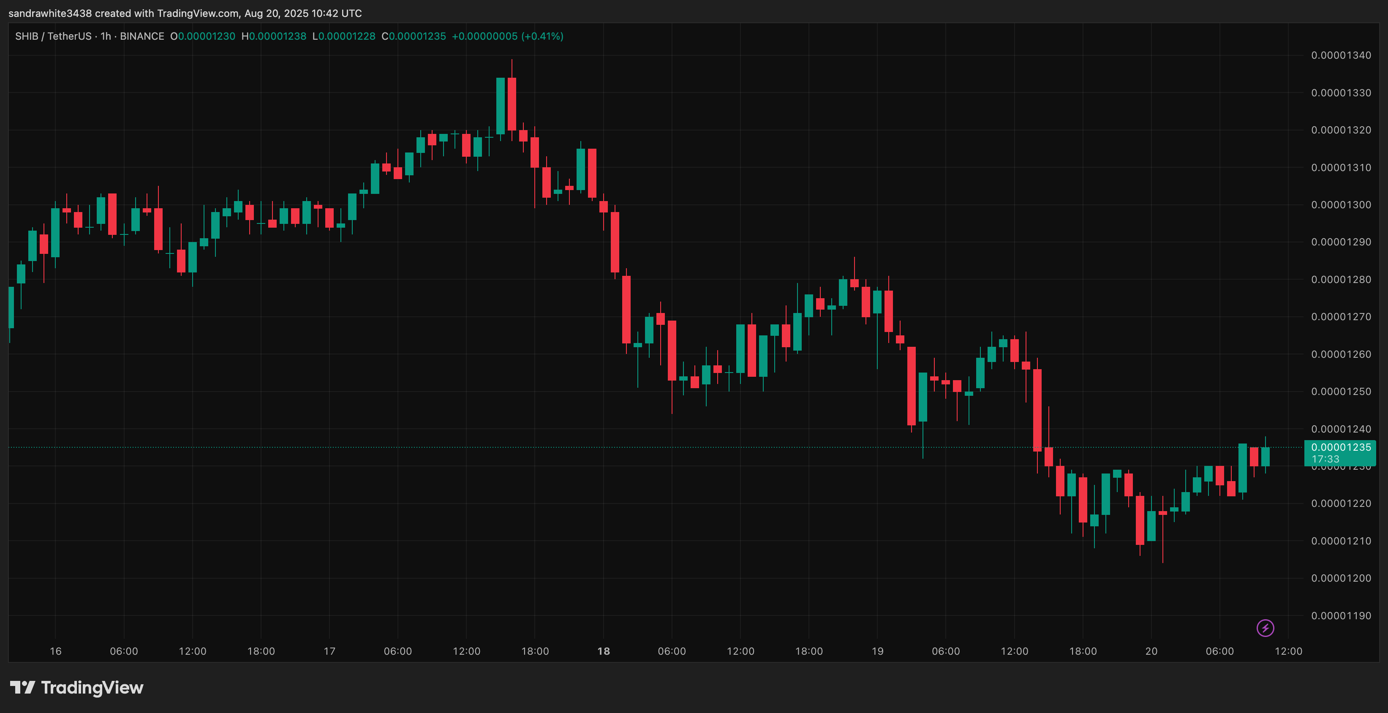Click the TradingView wordmark text at bottom
The height and width of the screenshot is (713, 1388).
coord(92,688)
